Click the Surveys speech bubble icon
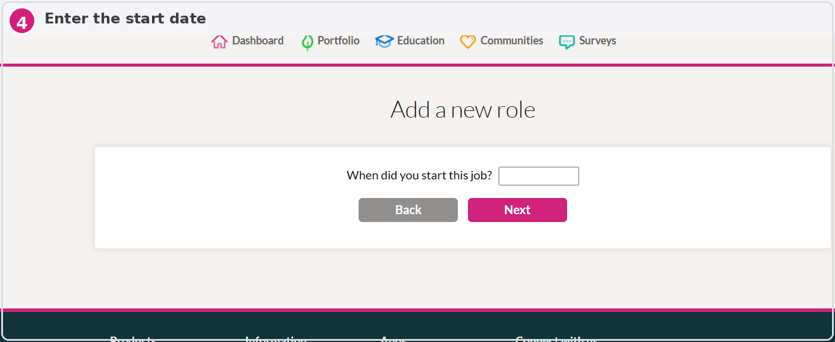 click(566, 42)
